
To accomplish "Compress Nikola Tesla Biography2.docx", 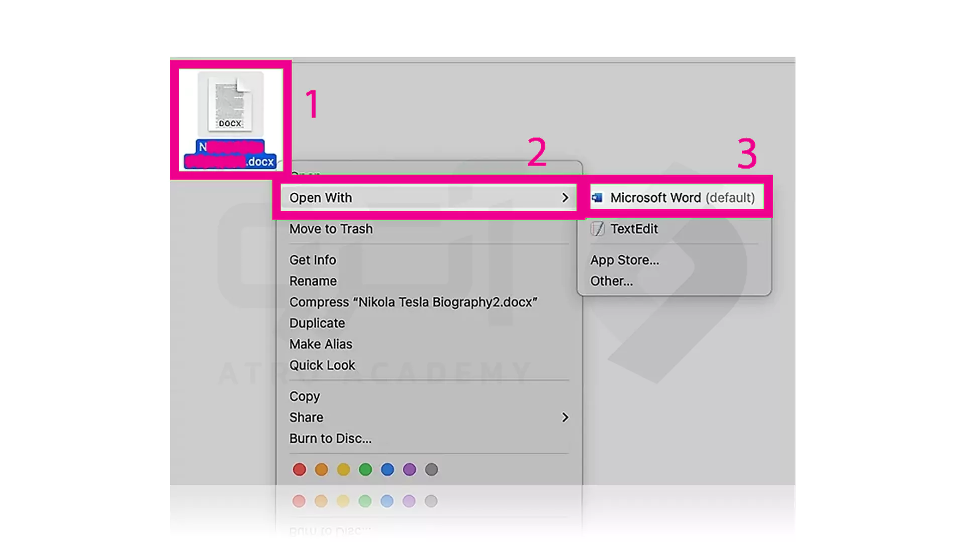I will pos(413,302).
